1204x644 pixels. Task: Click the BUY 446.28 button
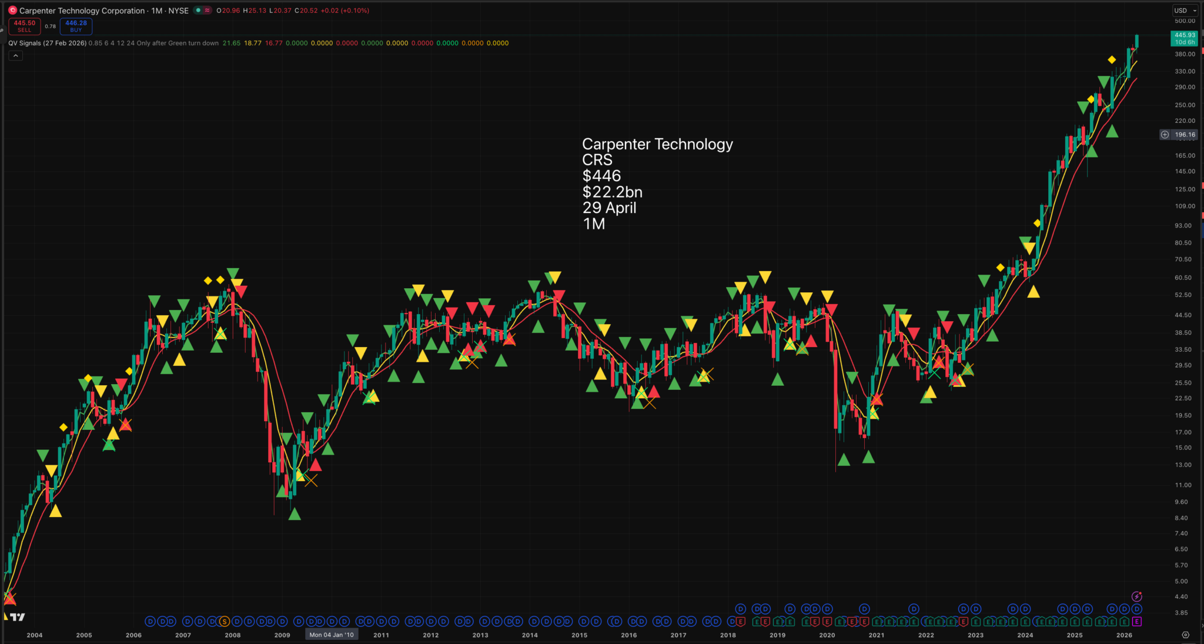[76, 26]
